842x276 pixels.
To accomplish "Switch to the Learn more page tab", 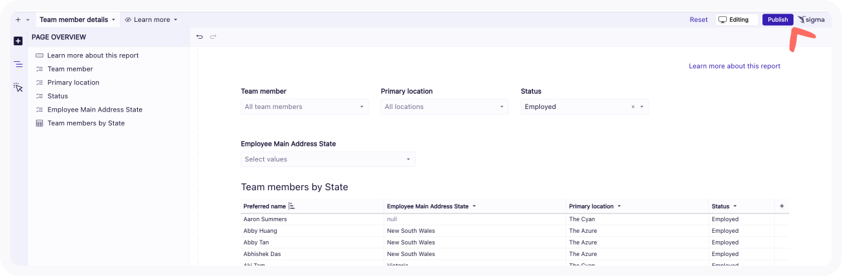I will click(x=152, y=20).
